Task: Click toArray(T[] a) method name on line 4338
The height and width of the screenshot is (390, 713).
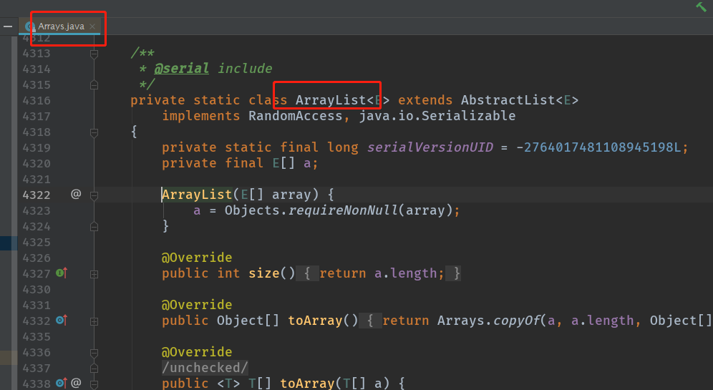Action: 307,383
